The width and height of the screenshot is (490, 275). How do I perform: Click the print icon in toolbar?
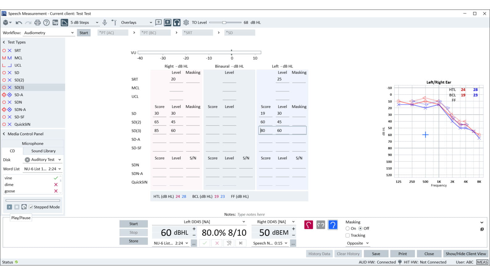(x=37, y=22)
